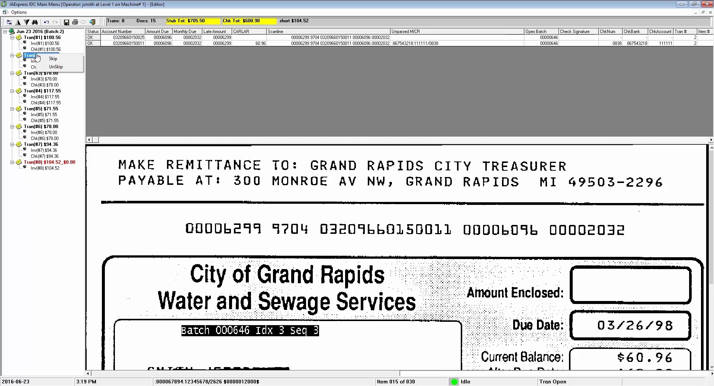Choose Skip from the context menu

tap(59, 59)
